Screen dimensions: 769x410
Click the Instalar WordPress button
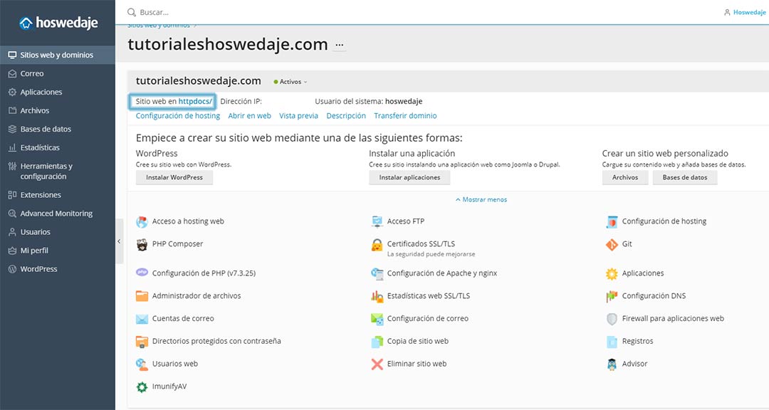[174, 177]
